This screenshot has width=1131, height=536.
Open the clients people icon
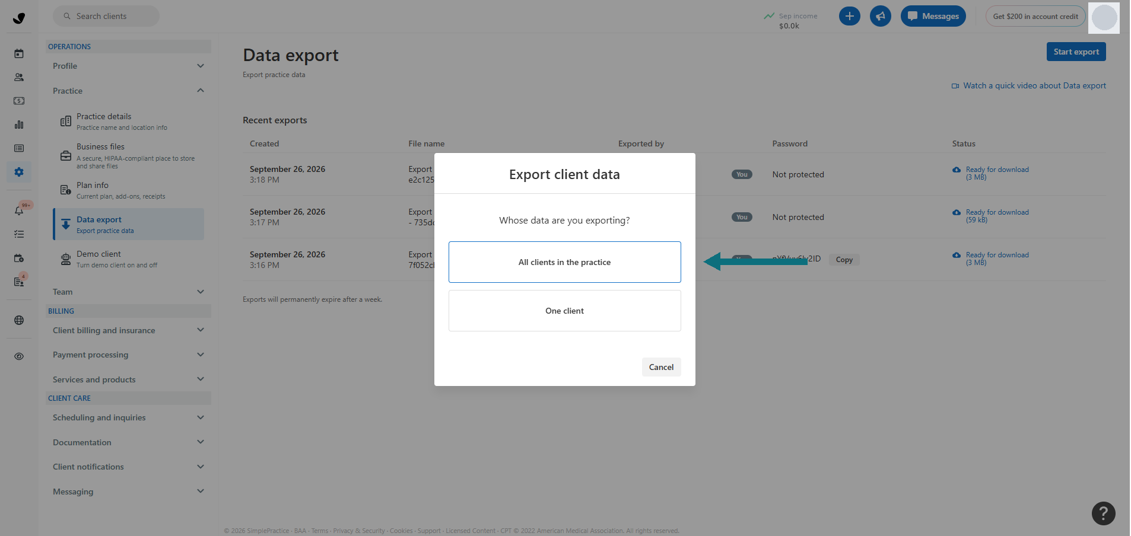coord(19,77)
